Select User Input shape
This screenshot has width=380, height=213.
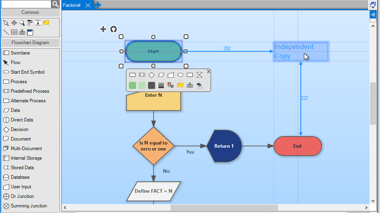pyautogui.click(x=30, y=187)
